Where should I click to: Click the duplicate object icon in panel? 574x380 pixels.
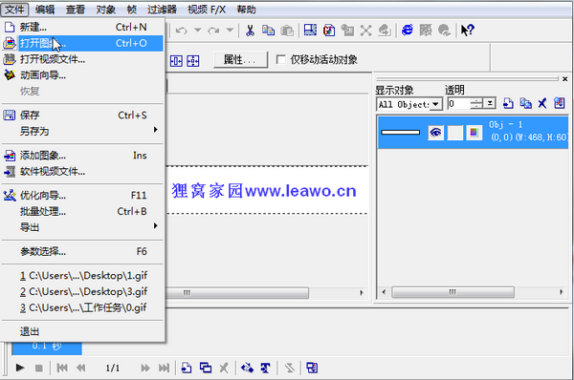point(525,104)
